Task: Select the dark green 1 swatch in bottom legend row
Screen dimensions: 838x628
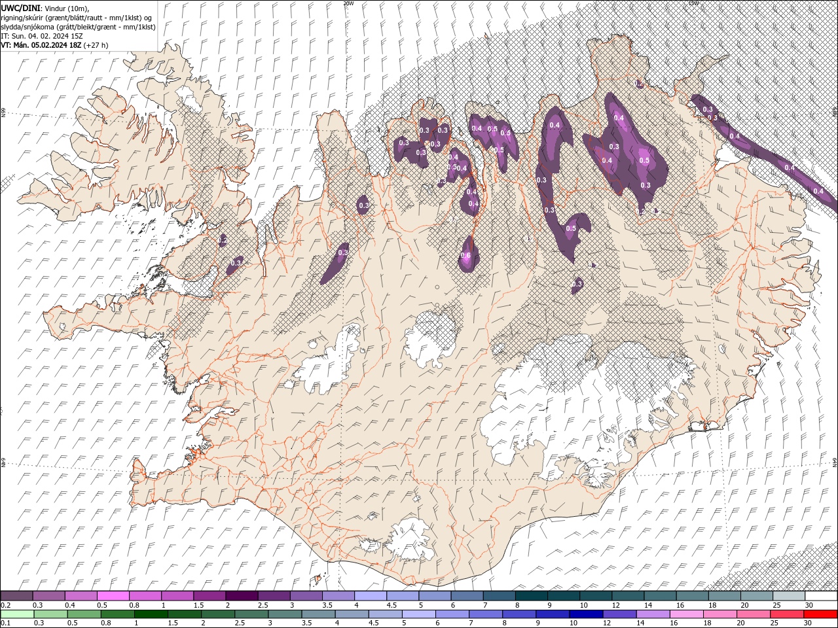Action: 151,614
